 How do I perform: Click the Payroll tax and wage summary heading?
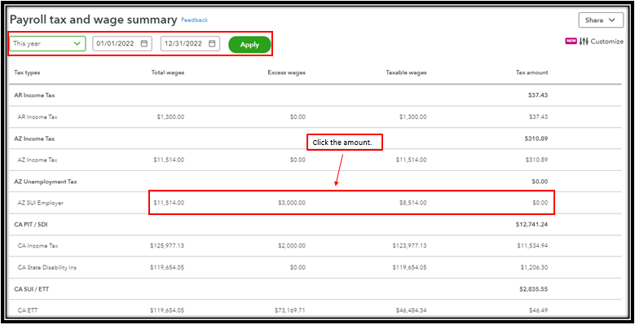[x=94, y=20]
